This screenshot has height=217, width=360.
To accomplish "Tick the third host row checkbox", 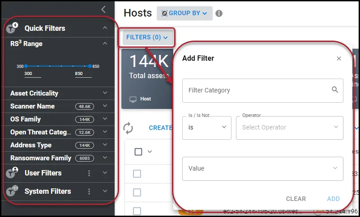I will (x=137, y=211).
